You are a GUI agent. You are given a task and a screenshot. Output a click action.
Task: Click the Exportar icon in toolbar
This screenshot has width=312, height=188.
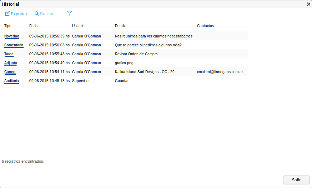[7, 14]
